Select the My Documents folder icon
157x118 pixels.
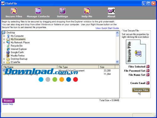tap(8, 39)
